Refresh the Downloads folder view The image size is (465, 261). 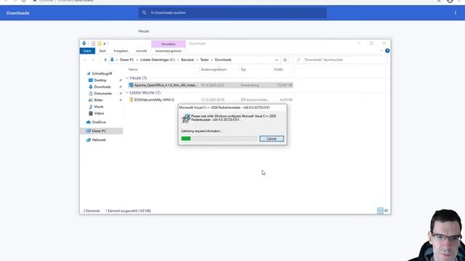pos(285,59)
